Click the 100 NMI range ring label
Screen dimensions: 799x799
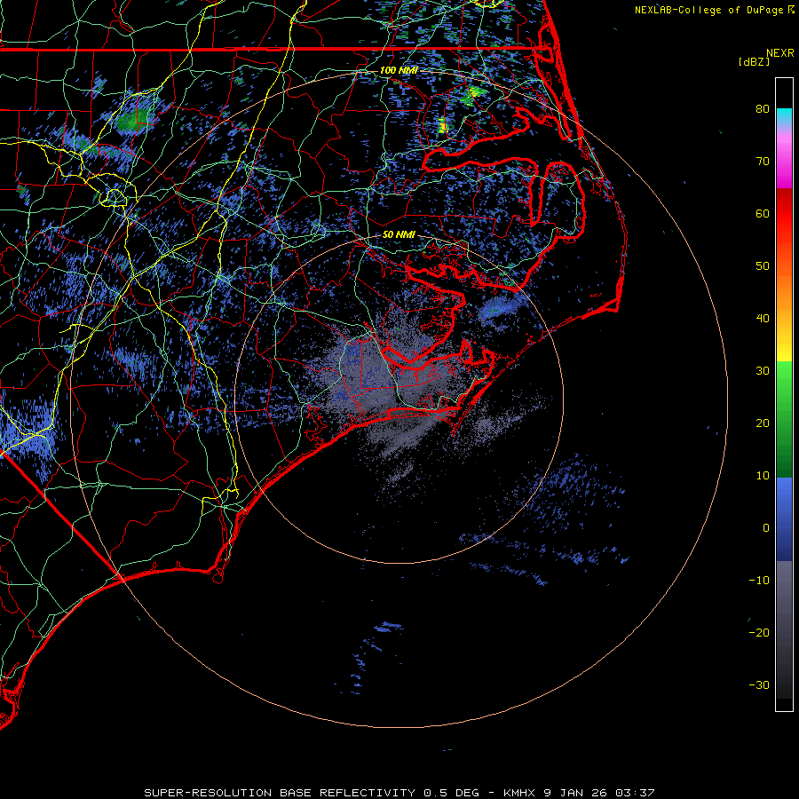(x=399, y=70)
